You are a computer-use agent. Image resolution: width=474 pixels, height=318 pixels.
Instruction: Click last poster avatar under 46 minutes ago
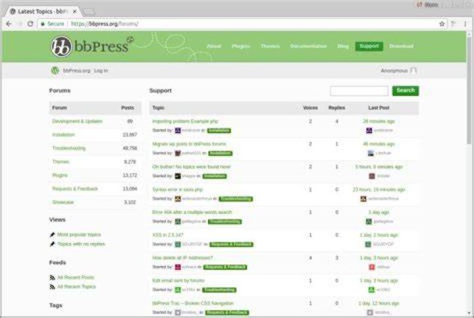click(371, 153)
